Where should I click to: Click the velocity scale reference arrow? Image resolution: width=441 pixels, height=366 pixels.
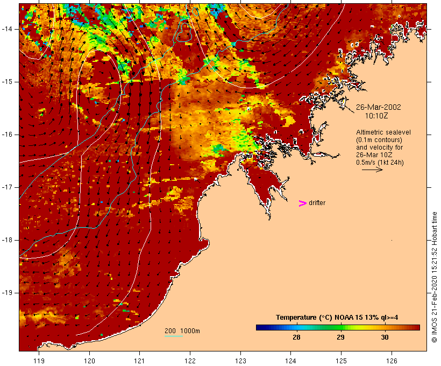tap(372, 170)
